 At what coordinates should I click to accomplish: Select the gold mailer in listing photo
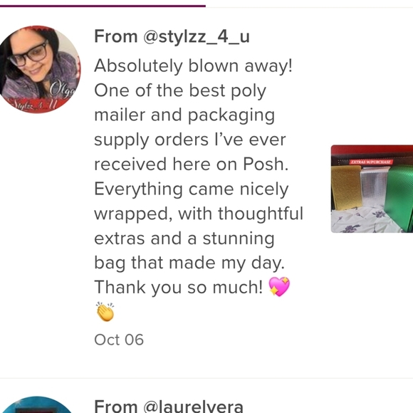click(346, 187)
